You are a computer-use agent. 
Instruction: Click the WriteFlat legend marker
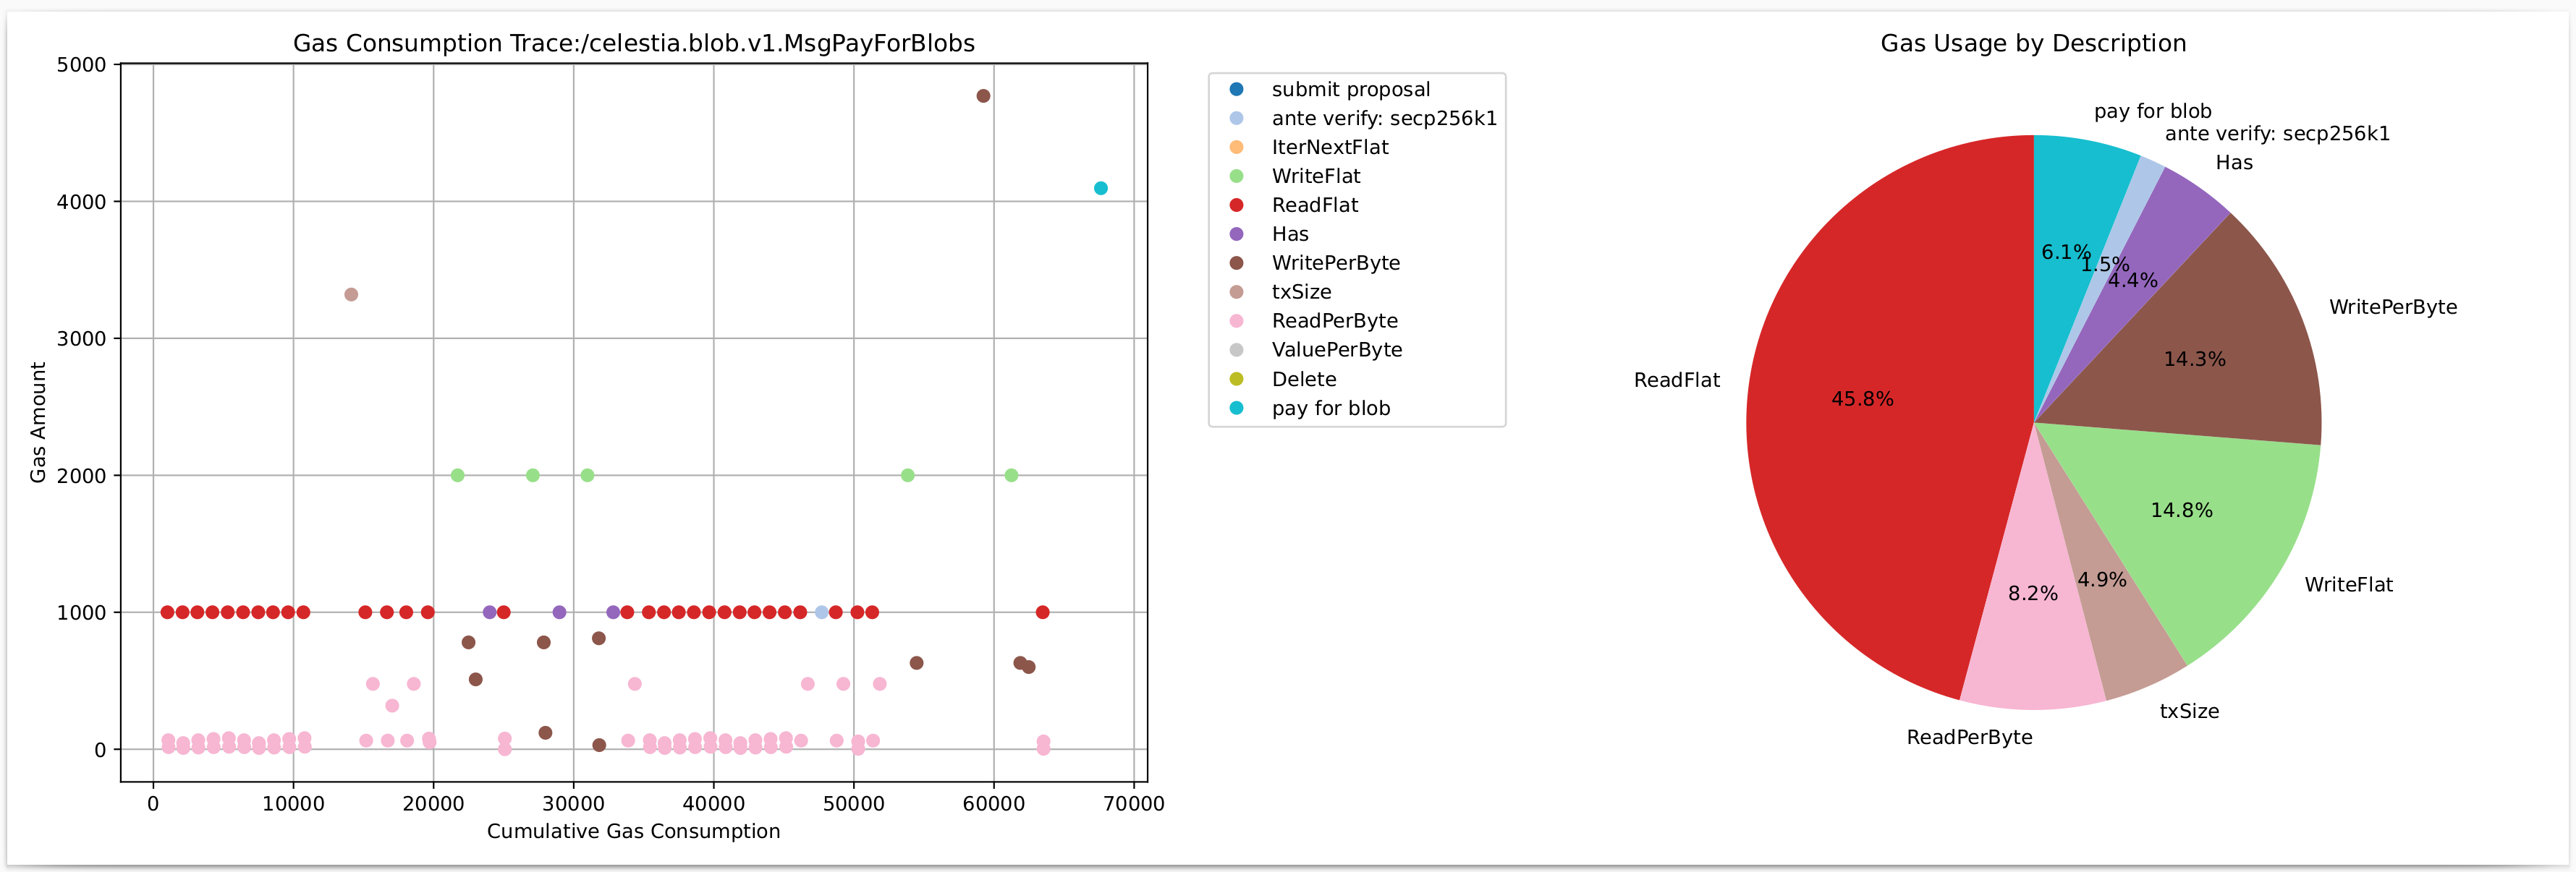pos(1236,176)
